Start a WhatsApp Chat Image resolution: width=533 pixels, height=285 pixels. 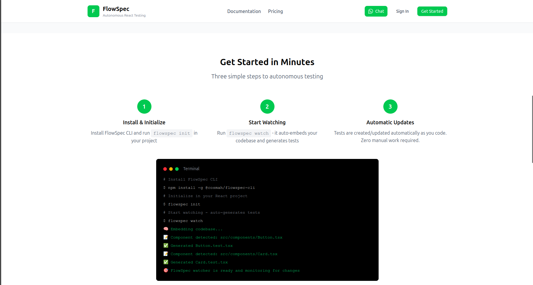click(376, 11)
